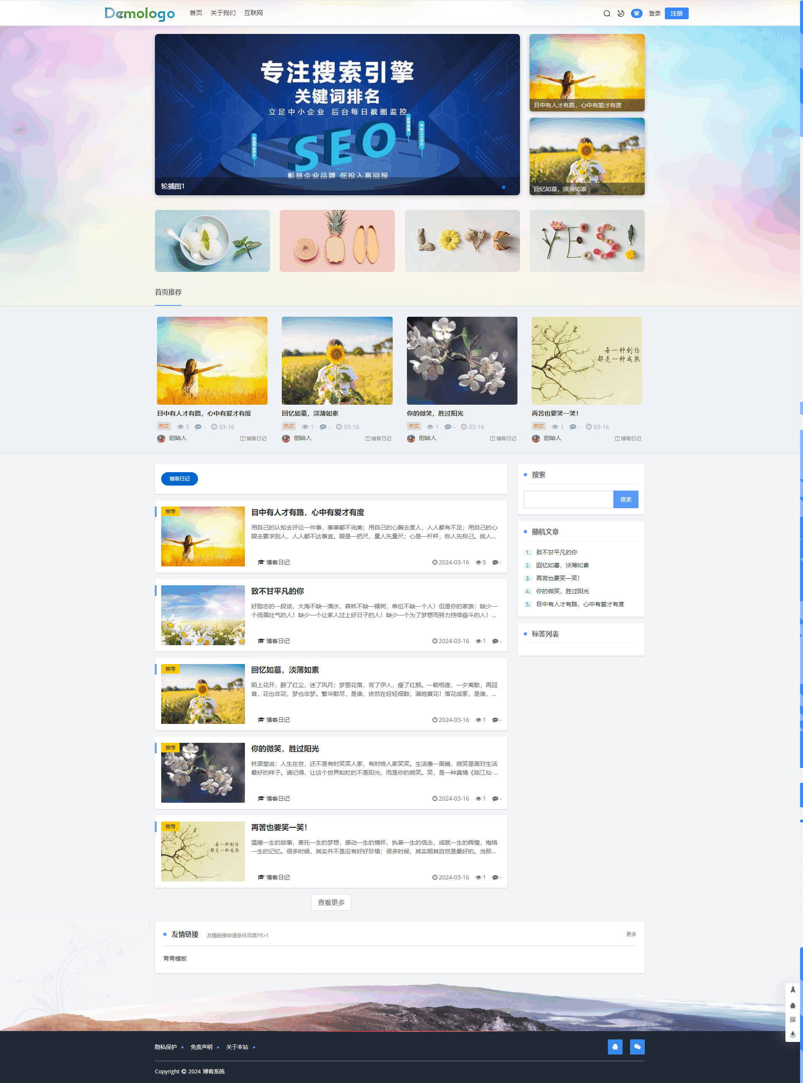Click the 推荐 badge on 再苦也要笑一笑 thumbnail
The width and height of the screenshot is (803, 1083).
point(170,826)
